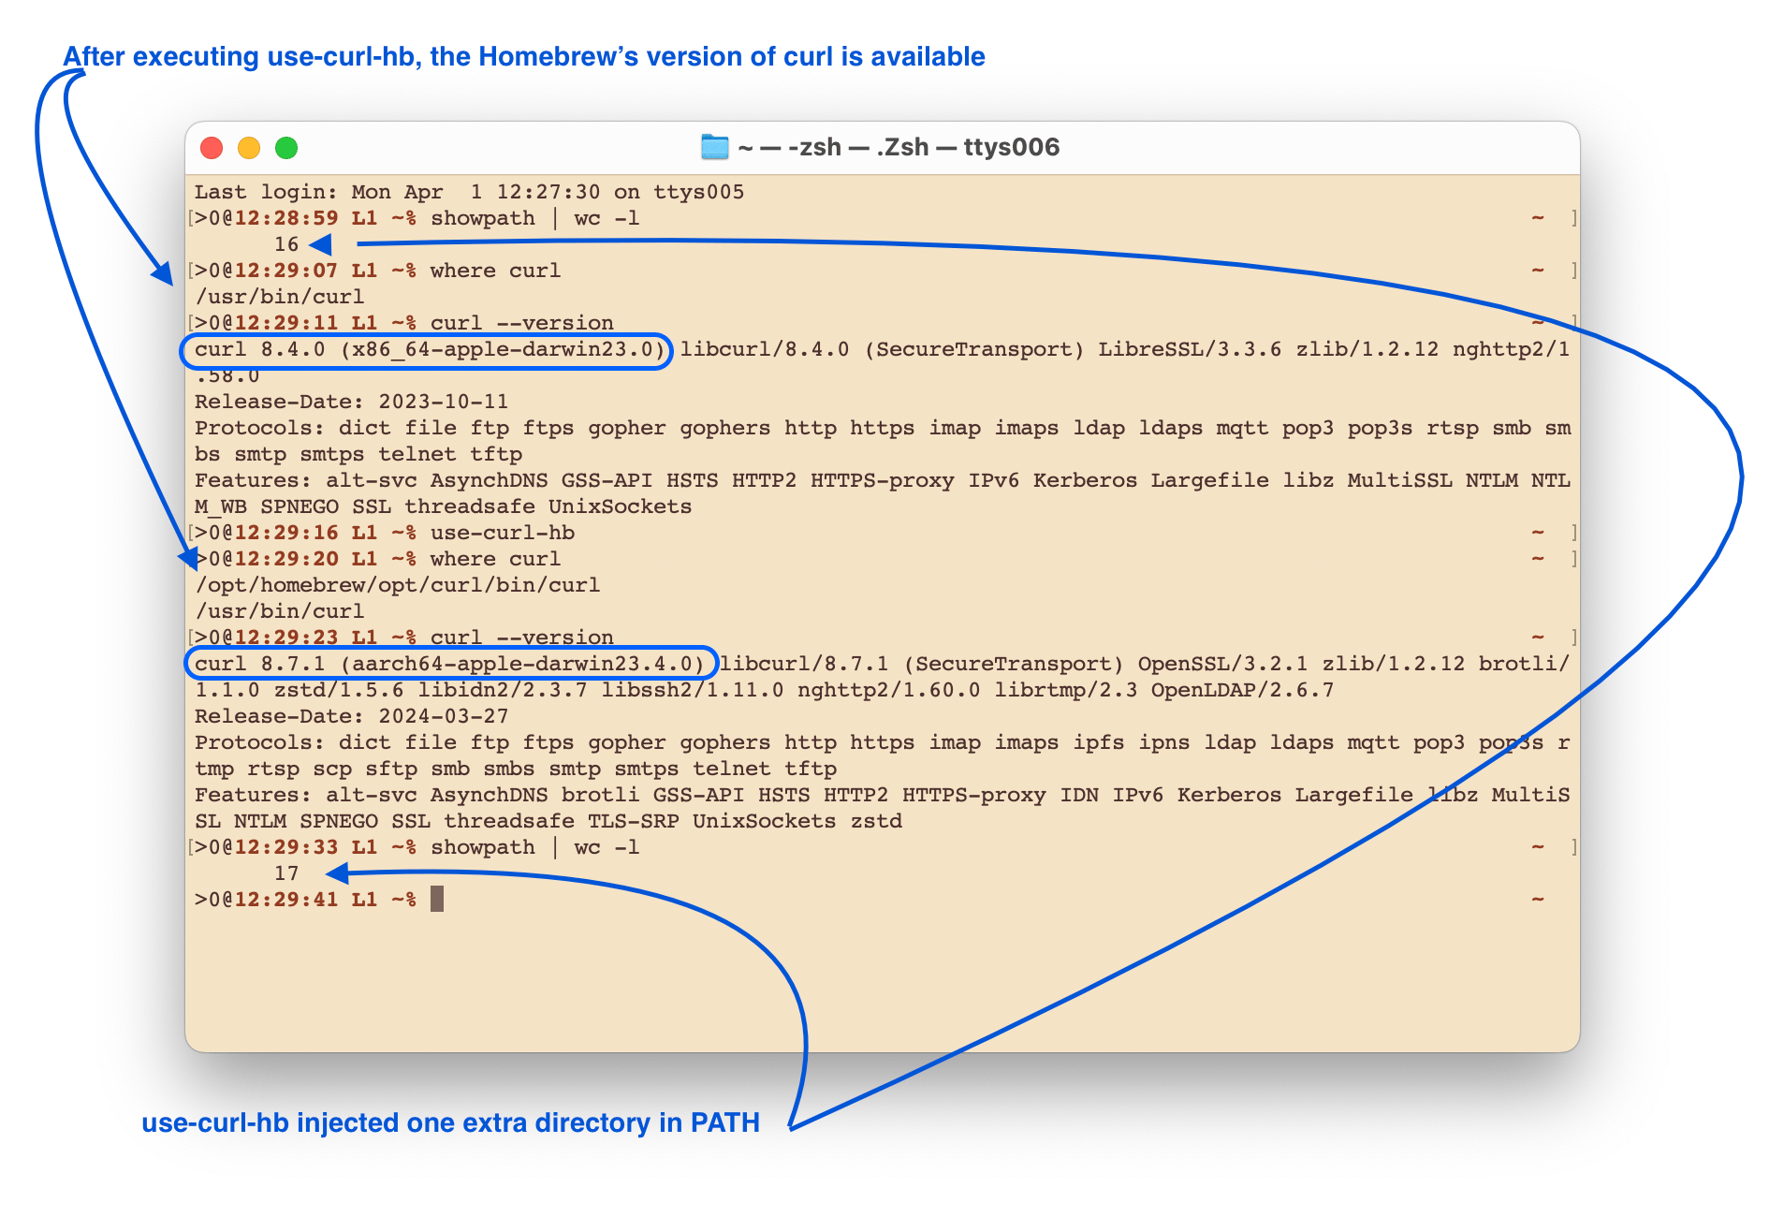
Task: Click 'Release-Date: 2023-10-11' line
Action: 352,402
